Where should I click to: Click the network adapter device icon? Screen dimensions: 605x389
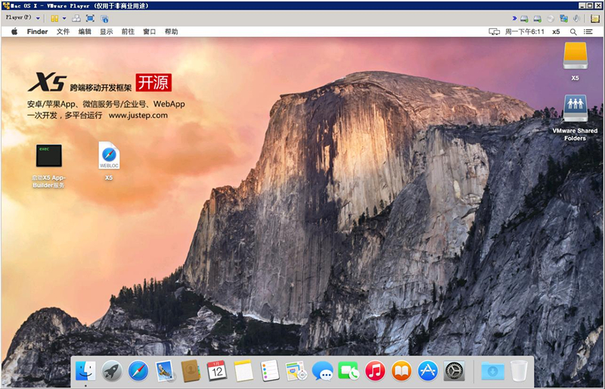pos(563,18)
